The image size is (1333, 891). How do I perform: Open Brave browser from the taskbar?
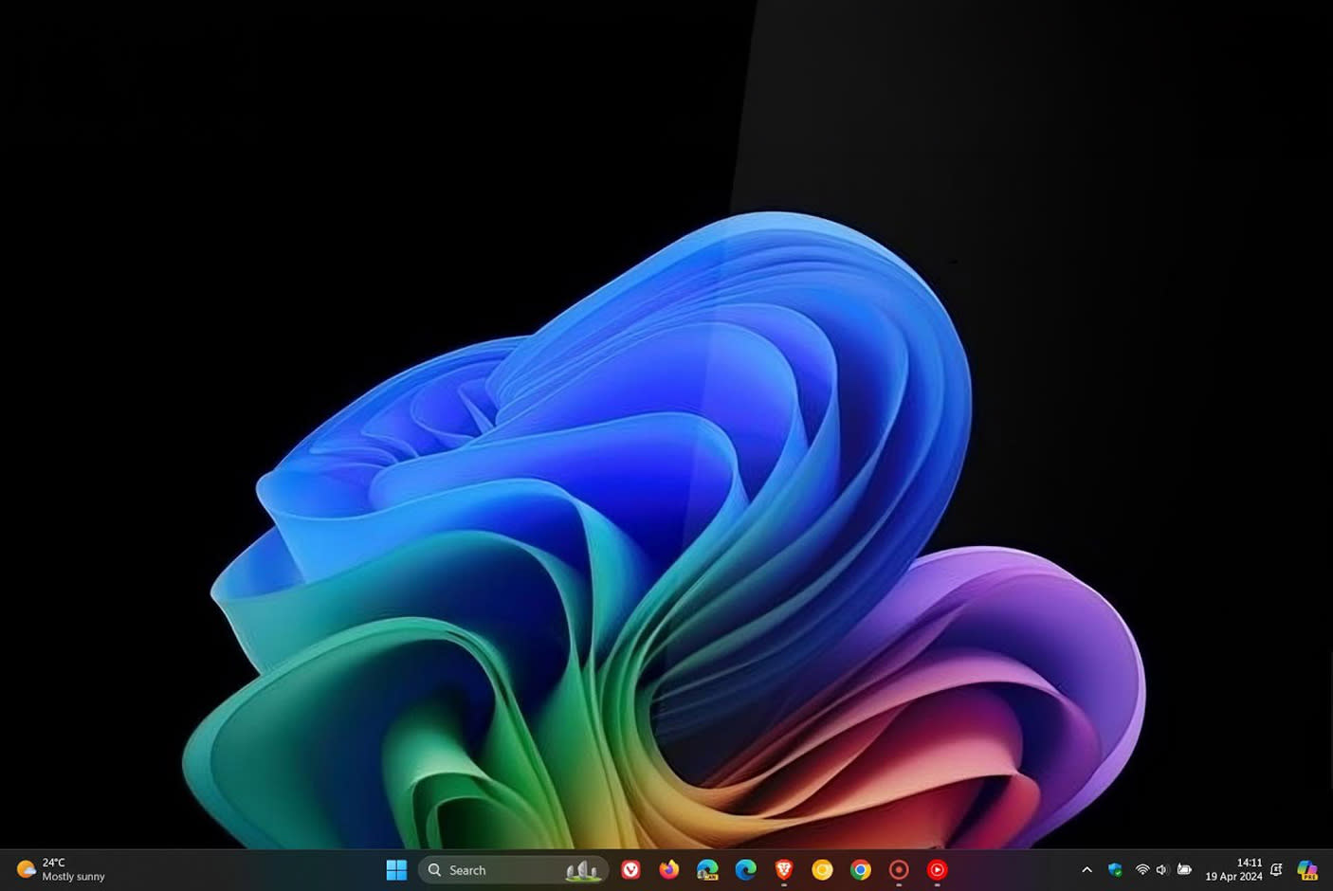coord(784,870)
